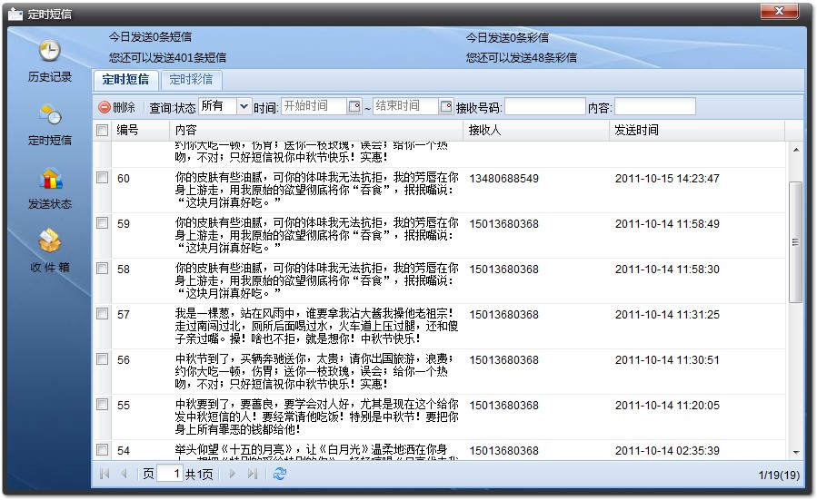Go to last page arrow icon
Viewport: 817px width, 500px height.
252,474
